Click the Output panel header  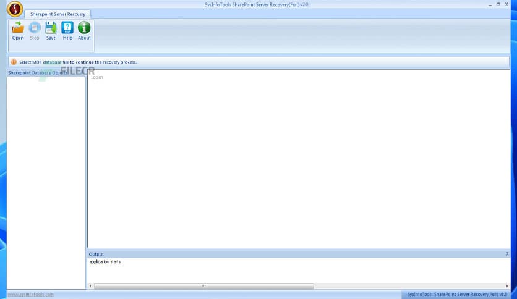299,254
